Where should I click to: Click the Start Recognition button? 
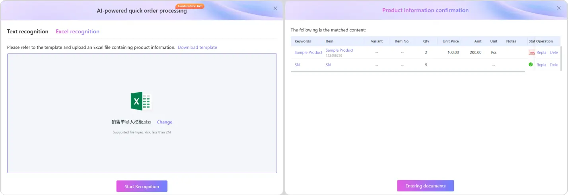[142, 186]
